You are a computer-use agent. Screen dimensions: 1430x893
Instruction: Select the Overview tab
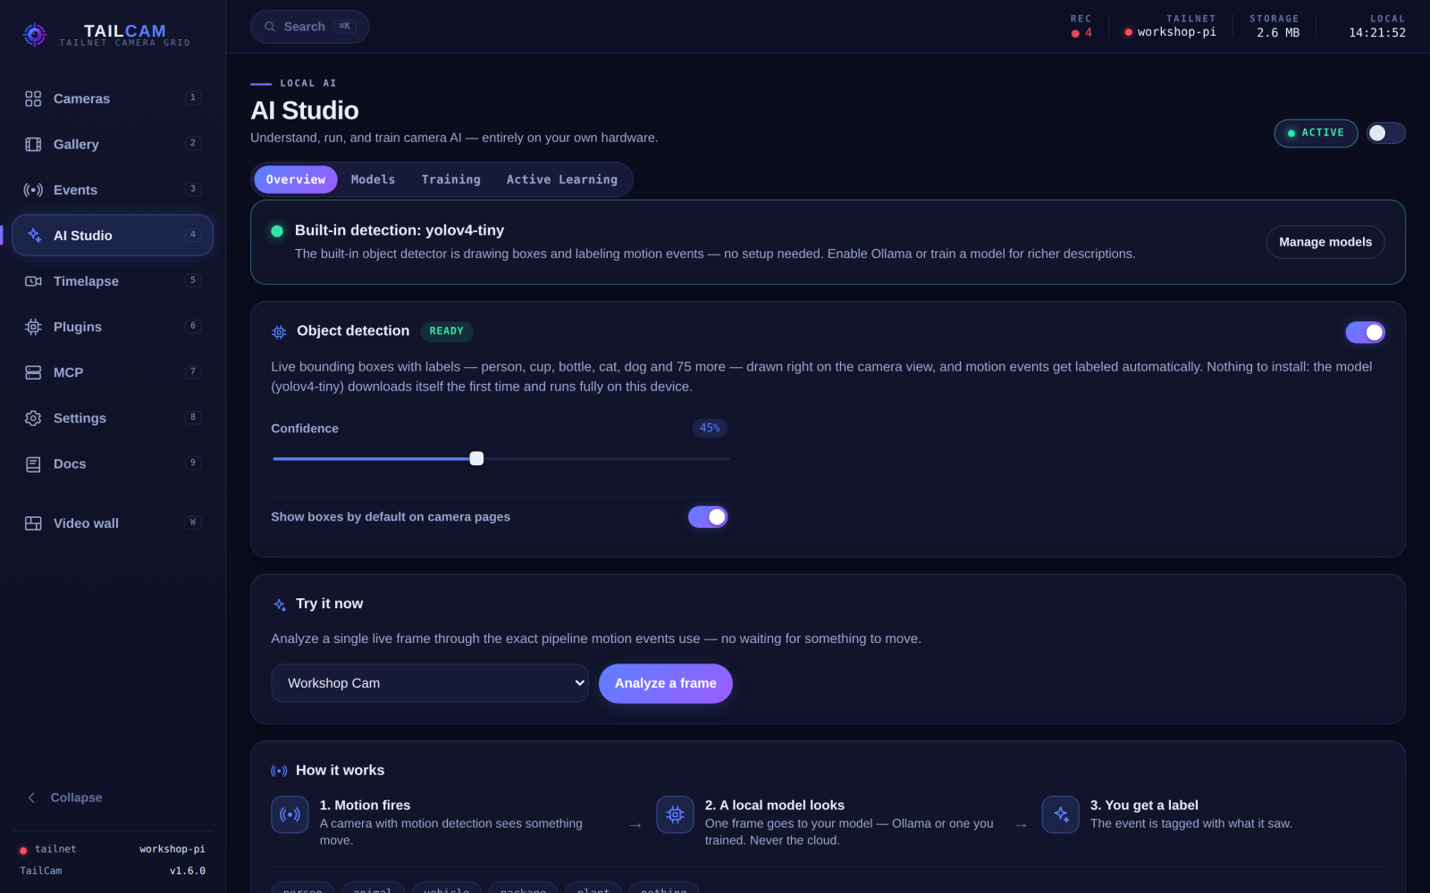pos(296,179)
